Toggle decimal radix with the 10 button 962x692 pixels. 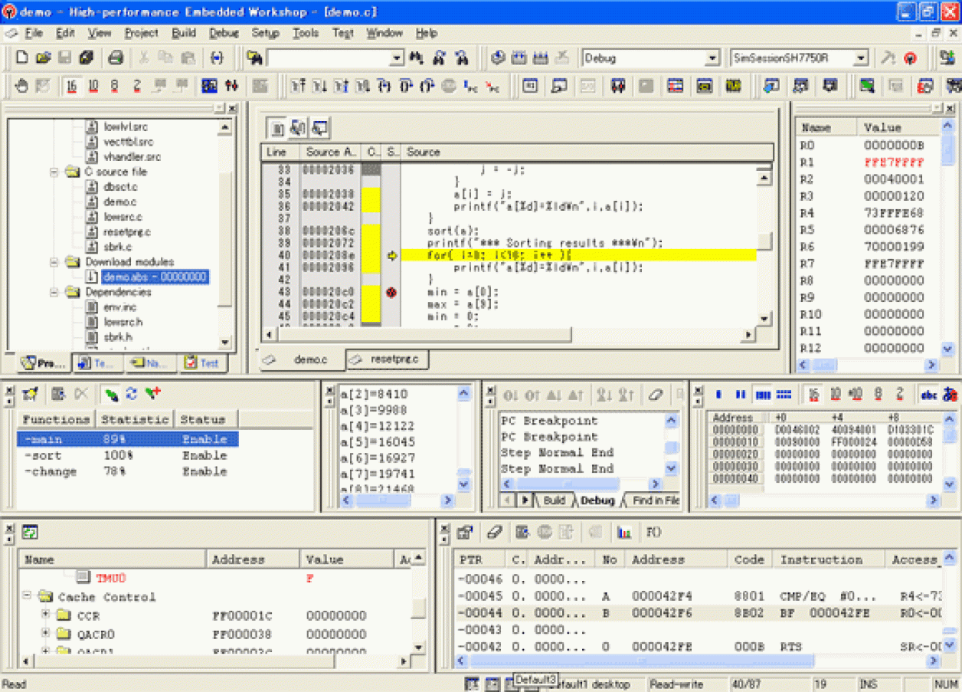point(92,86)
